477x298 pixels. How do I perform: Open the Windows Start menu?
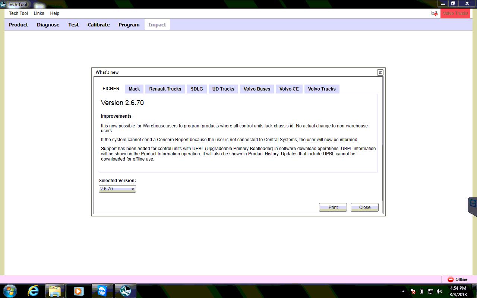10,291
